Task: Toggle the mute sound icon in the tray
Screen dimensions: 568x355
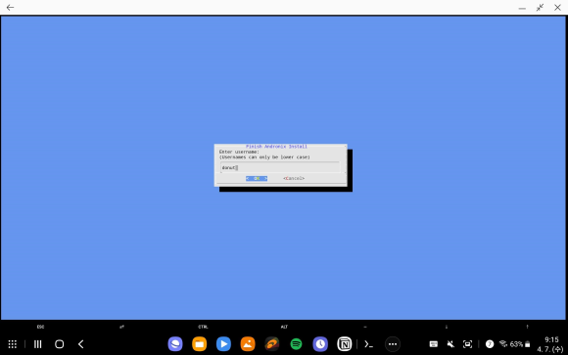Action: (450, 344)
